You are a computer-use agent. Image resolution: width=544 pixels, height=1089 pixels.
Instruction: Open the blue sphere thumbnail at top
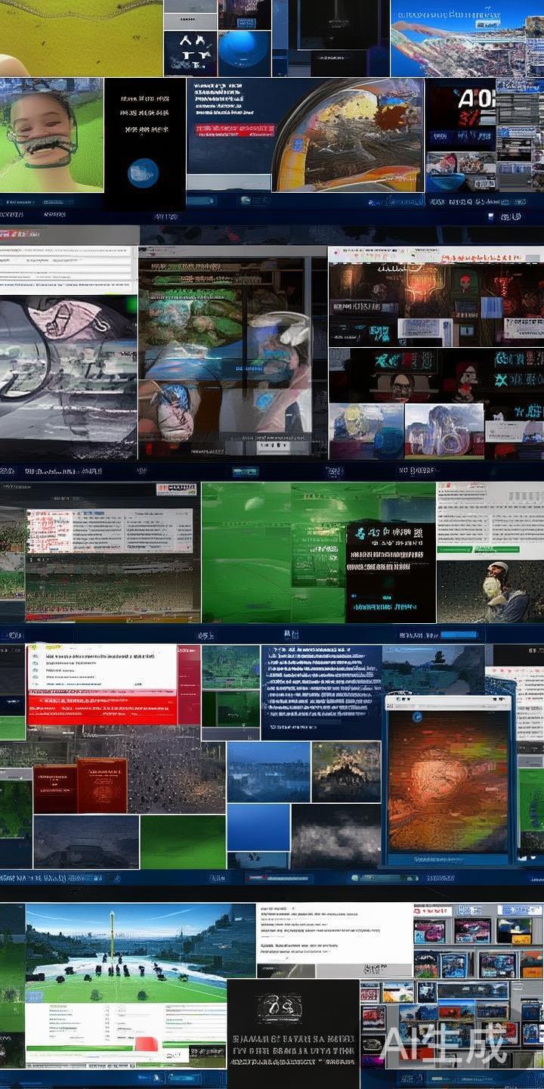point(244,53)
